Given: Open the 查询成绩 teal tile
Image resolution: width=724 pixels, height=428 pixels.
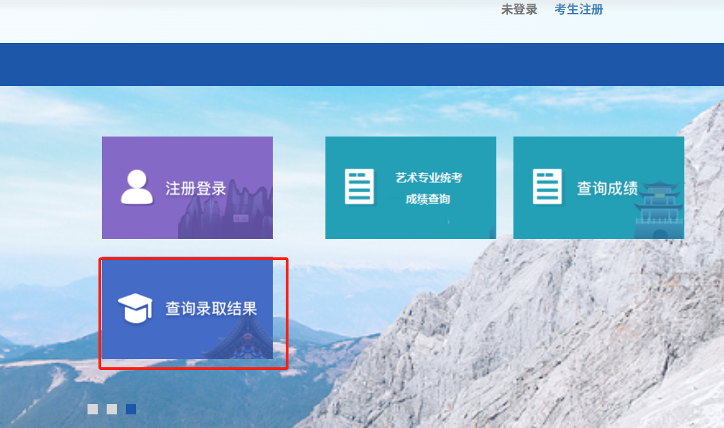Looking at the screenshot, I should tap(598, 187).
